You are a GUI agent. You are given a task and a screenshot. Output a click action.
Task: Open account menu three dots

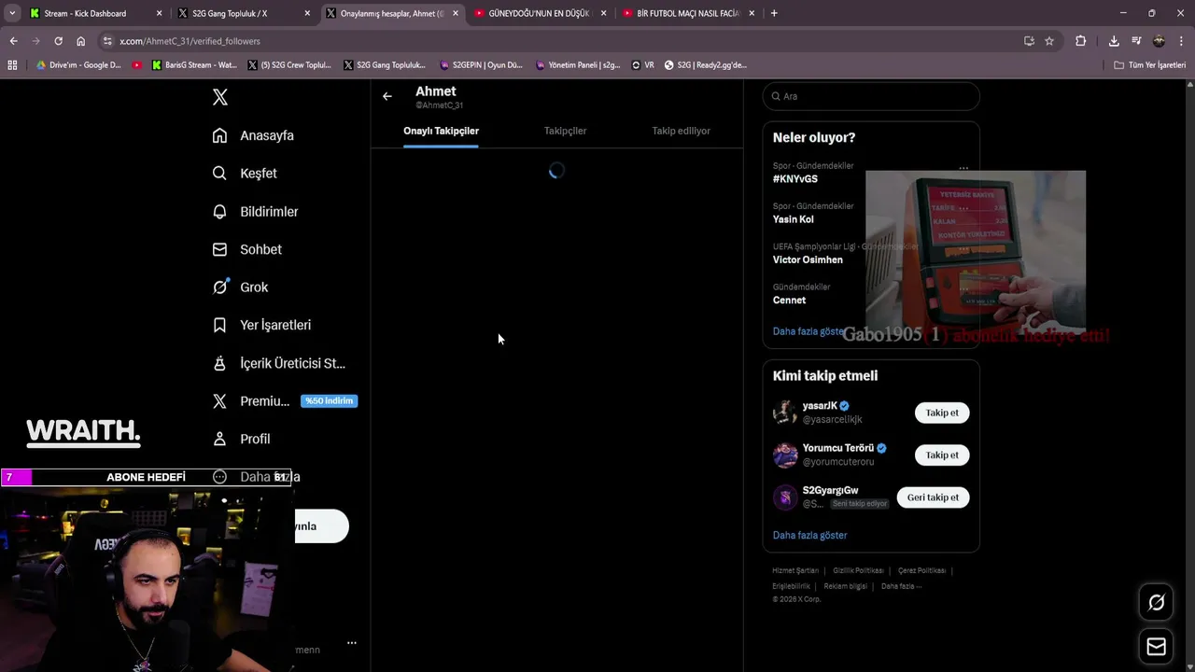click(352, 642)
